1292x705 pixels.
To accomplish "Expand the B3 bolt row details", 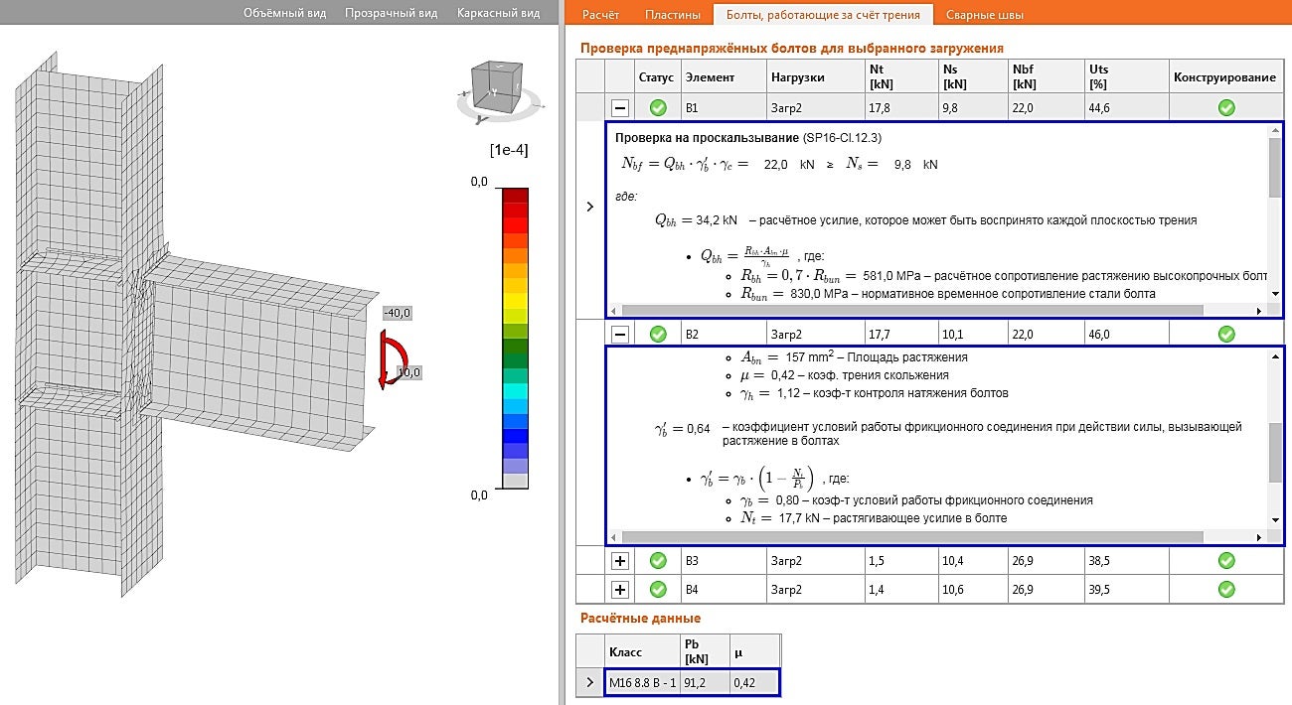I will pyautogui.click(x=620, y=561).
